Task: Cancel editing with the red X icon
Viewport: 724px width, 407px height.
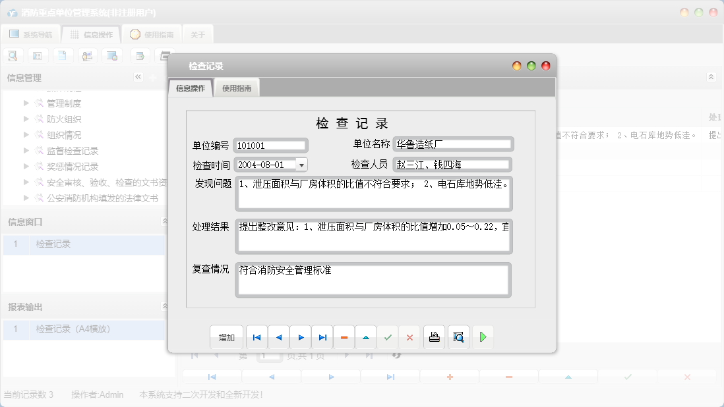Action: coord(409,337)
